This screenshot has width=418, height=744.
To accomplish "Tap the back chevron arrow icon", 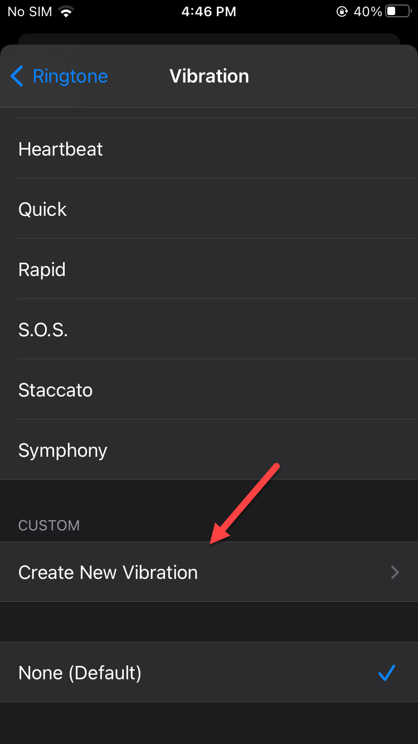I will pos(17,76).
